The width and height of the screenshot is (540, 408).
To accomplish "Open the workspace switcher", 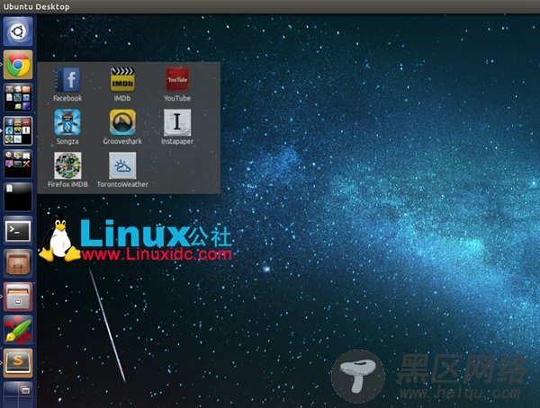I will click(18, 395).
